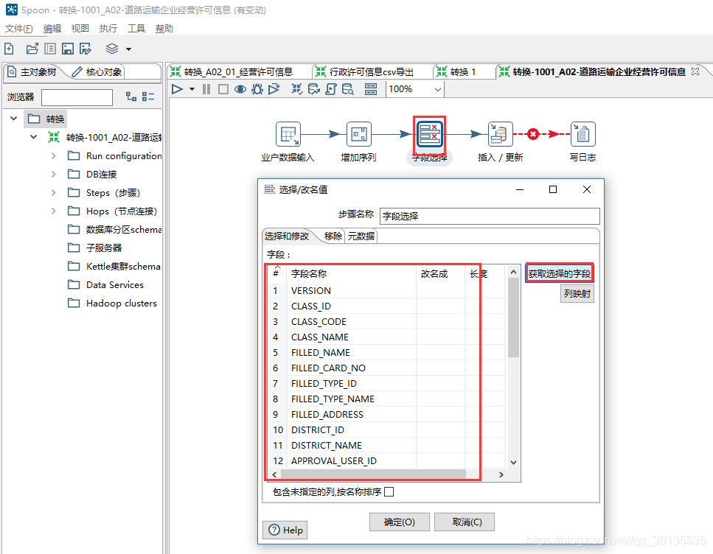
Task: Select the 增加序列 step icon
Action: [359, 134]
